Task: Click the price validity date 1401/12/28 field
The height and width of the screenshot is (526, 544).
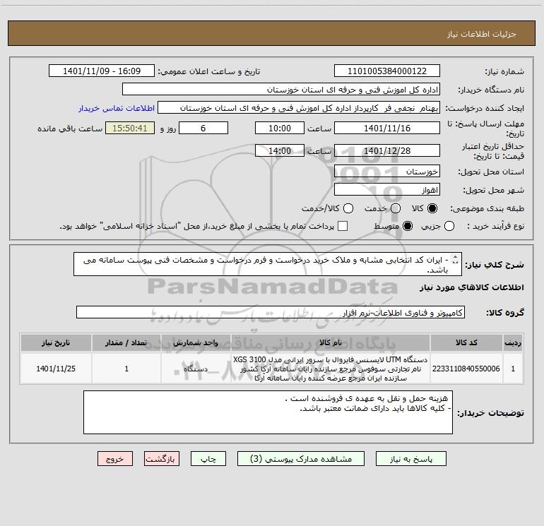Action: 387,150
